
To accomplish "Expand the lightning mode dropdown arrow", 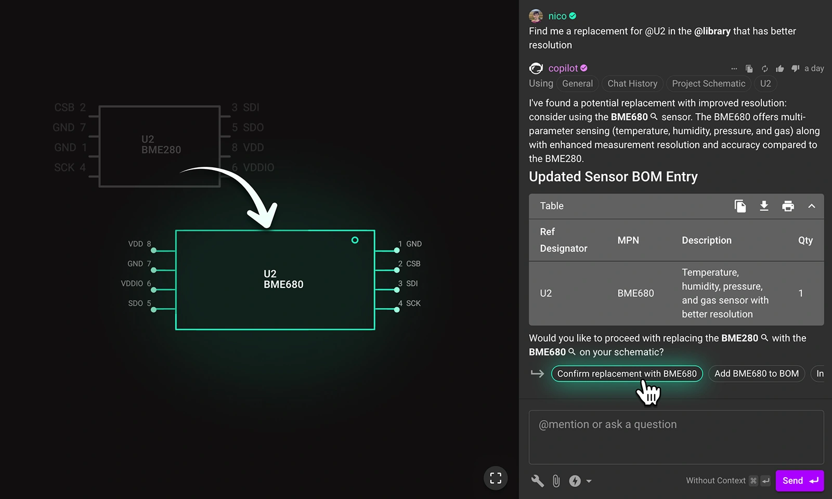I will (589, 481).
